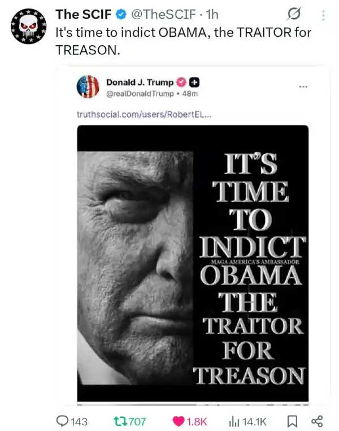The height and width of the screenshot is (431, 339).
Task: Click the plus badge beside Donald J. Trump
Action: (x=194, y=82)
